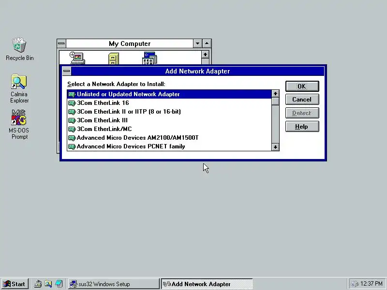Select 3Com EtherLink III entry

click(169, 120)
